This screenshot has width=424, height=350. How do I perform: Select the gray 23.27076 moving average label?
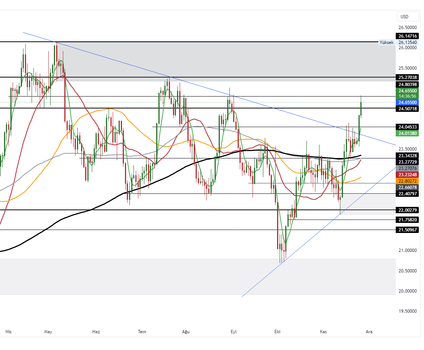tap(407, 168)
